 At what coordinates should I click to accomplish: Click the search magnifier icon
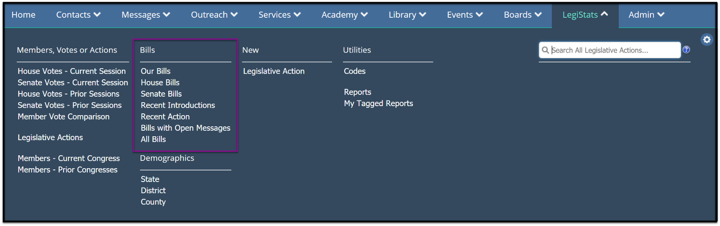545,50
